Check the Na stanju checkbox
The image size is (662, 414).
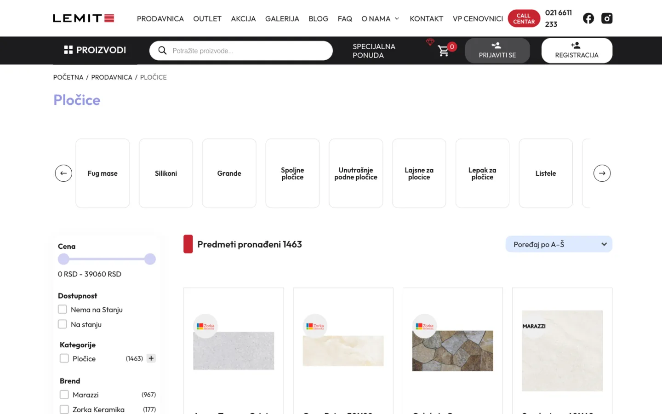pos(63,324)
